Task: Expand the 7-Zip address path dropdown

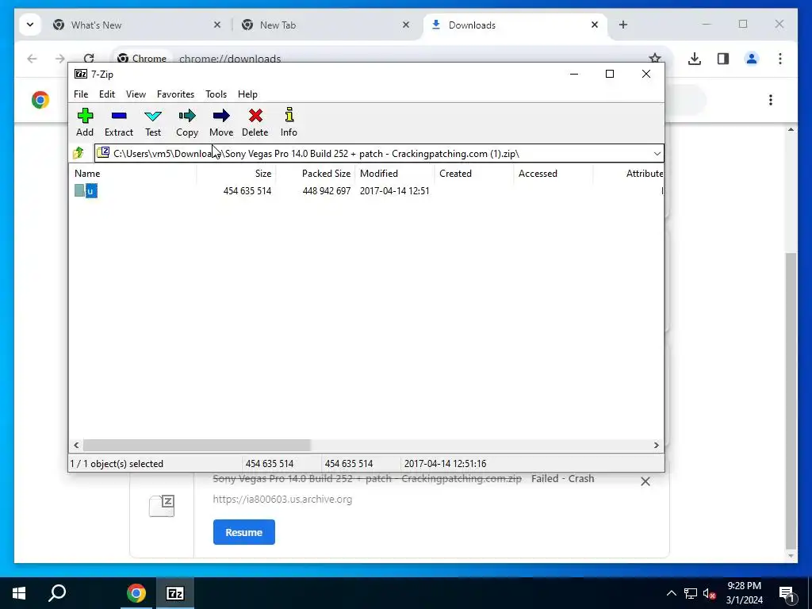Action: pos(657,153)
